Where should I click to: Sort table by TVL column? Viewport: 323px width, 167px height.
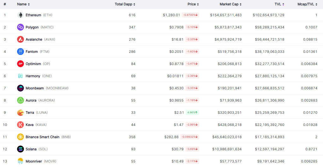[x=279, y=4]
